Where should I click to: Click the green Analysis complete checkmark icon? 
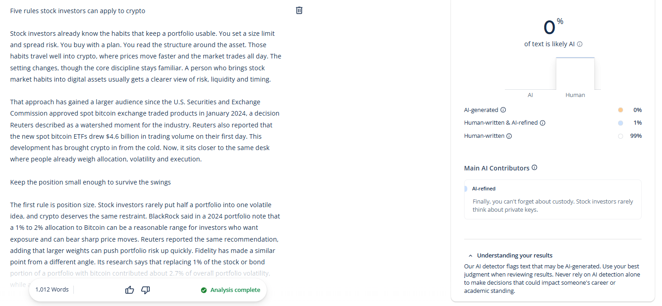click(204, 290)
